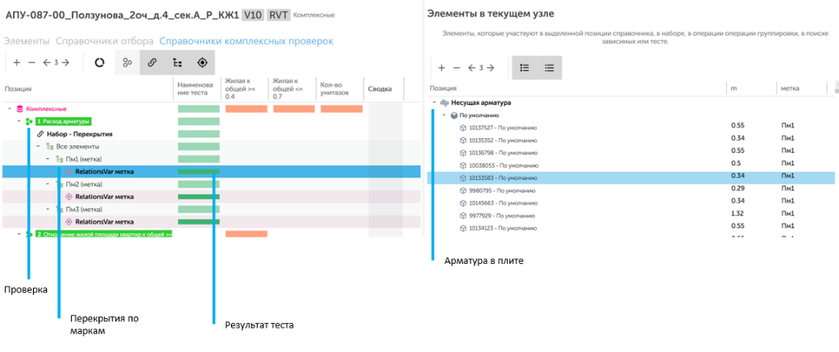The image size is (839, 352).
Task: Click the minus icon in the Элементы в текущем узле toolbar
Action: (x=457, y=68)
